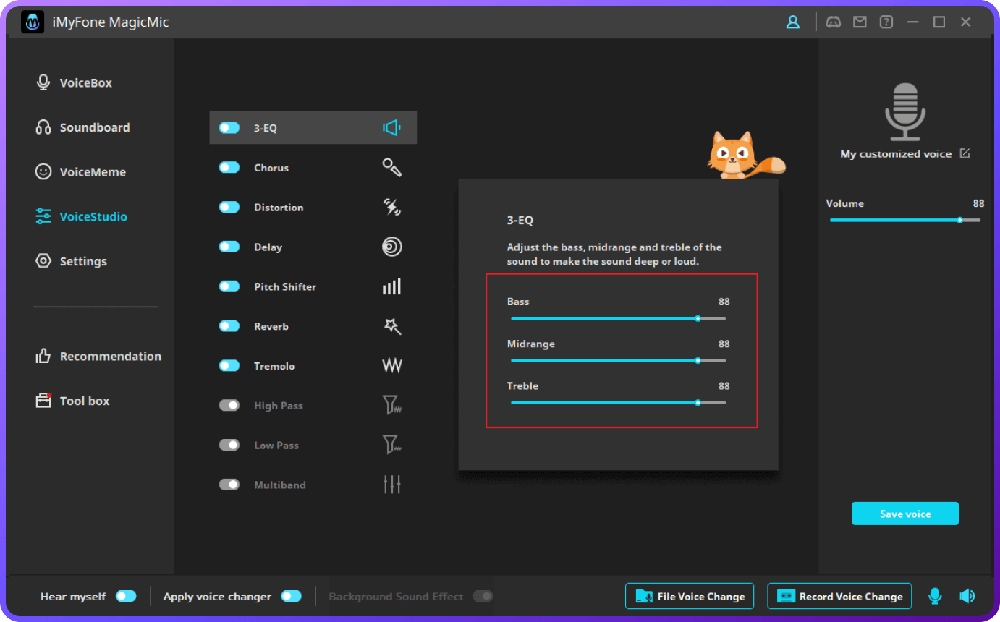The height and width of the screenshot is (622, 1000).
Task: Toggle the Hear myself switch
Action: pyautogui.click(x=126, y=596)
